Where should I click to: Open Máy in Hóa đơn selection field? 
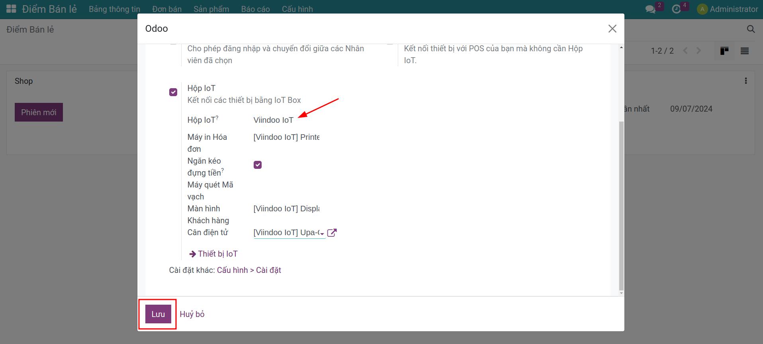[286, 137]
